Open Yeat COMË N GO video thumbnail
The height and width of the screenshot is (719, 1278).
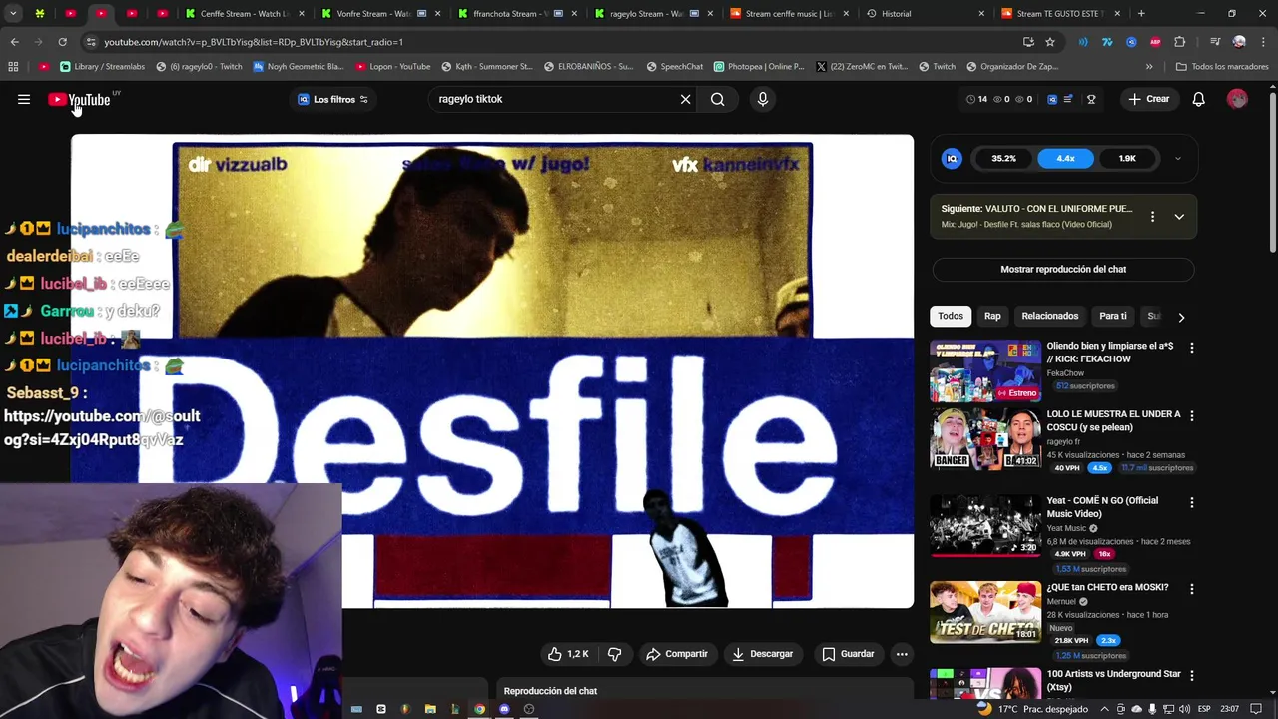coord(985,525)
